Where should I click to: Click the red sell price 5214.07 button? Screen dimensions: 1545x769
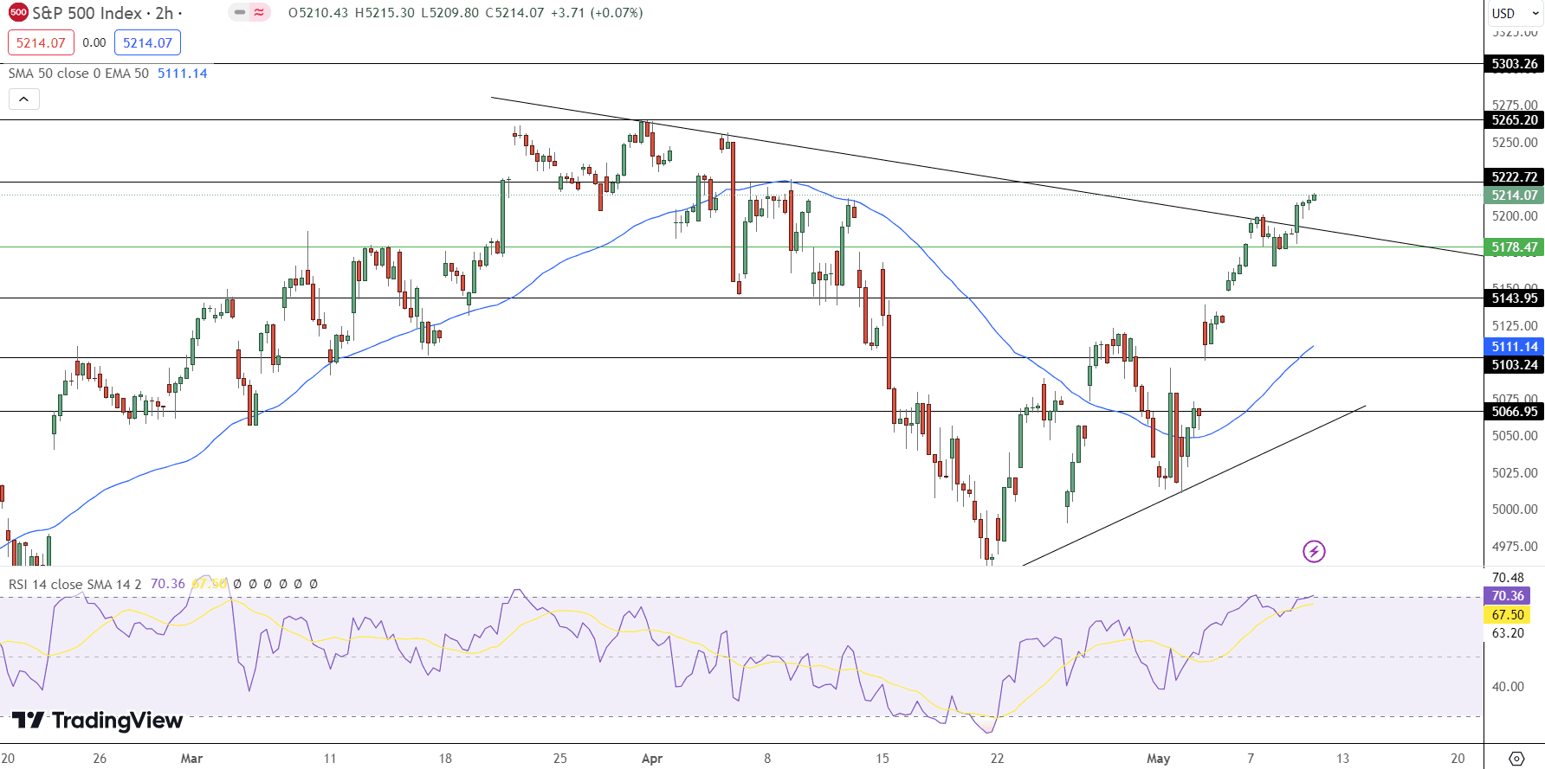coord(41,42)
